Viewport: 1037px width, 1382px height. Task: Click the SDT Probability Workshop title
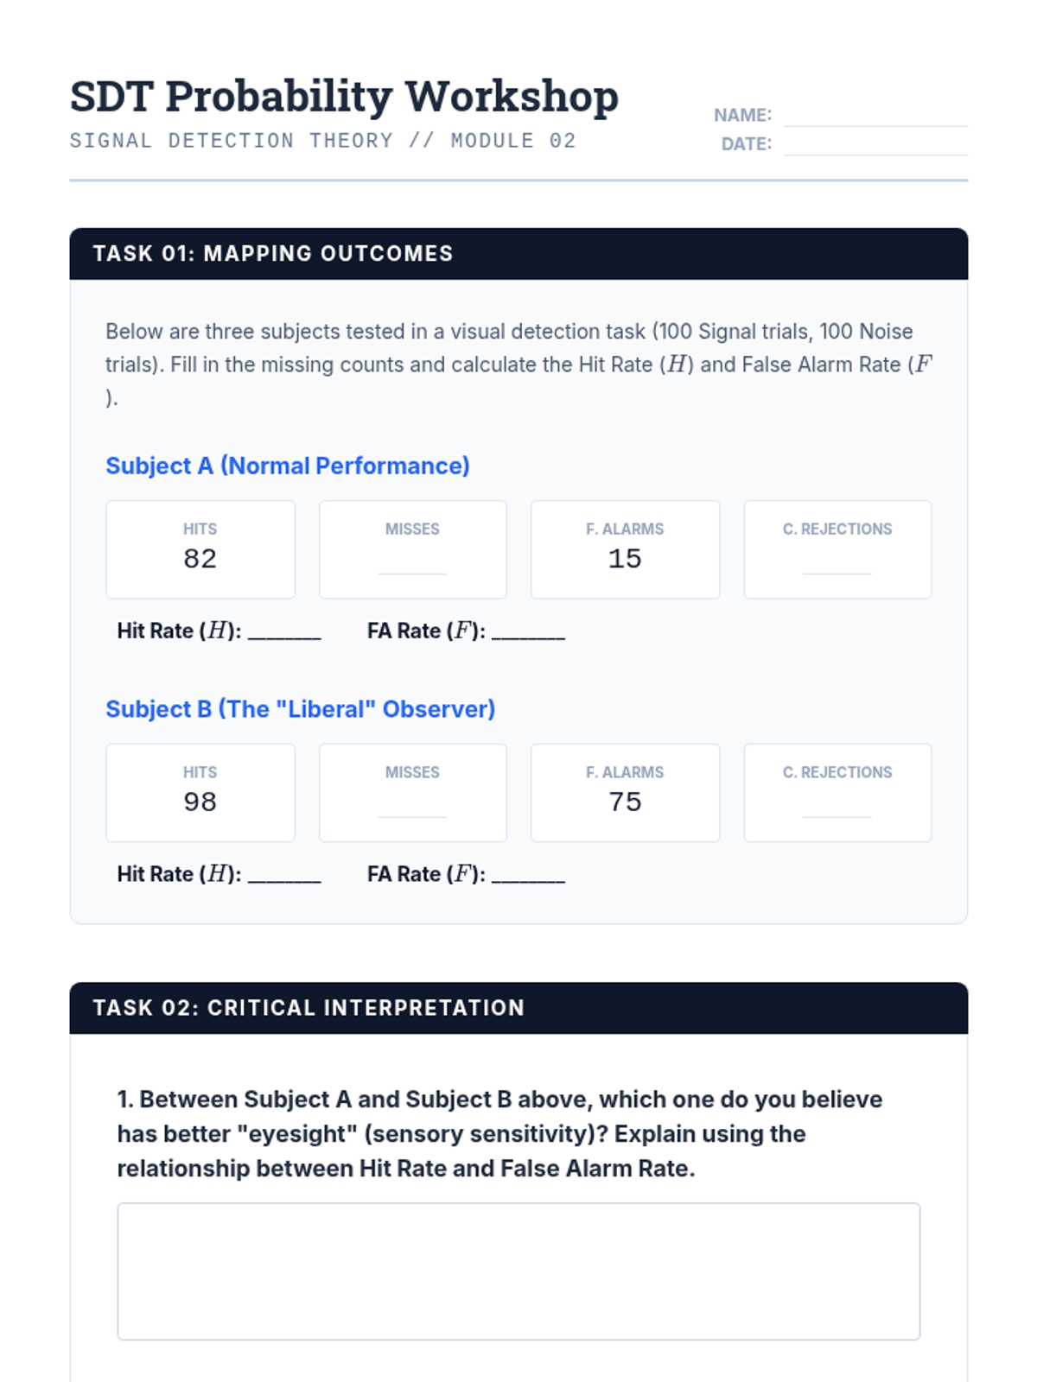[x=344, y=97]
